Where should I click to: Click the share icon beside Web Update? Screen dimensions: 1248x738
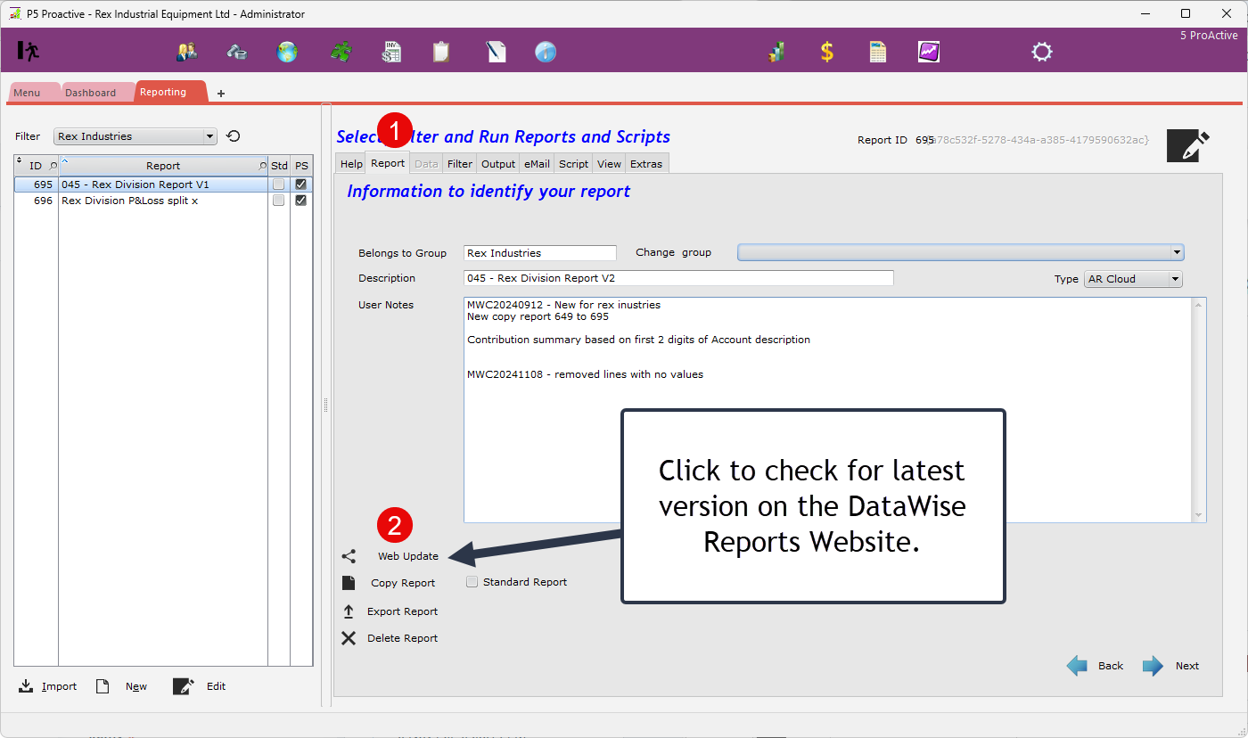point(349,556)
